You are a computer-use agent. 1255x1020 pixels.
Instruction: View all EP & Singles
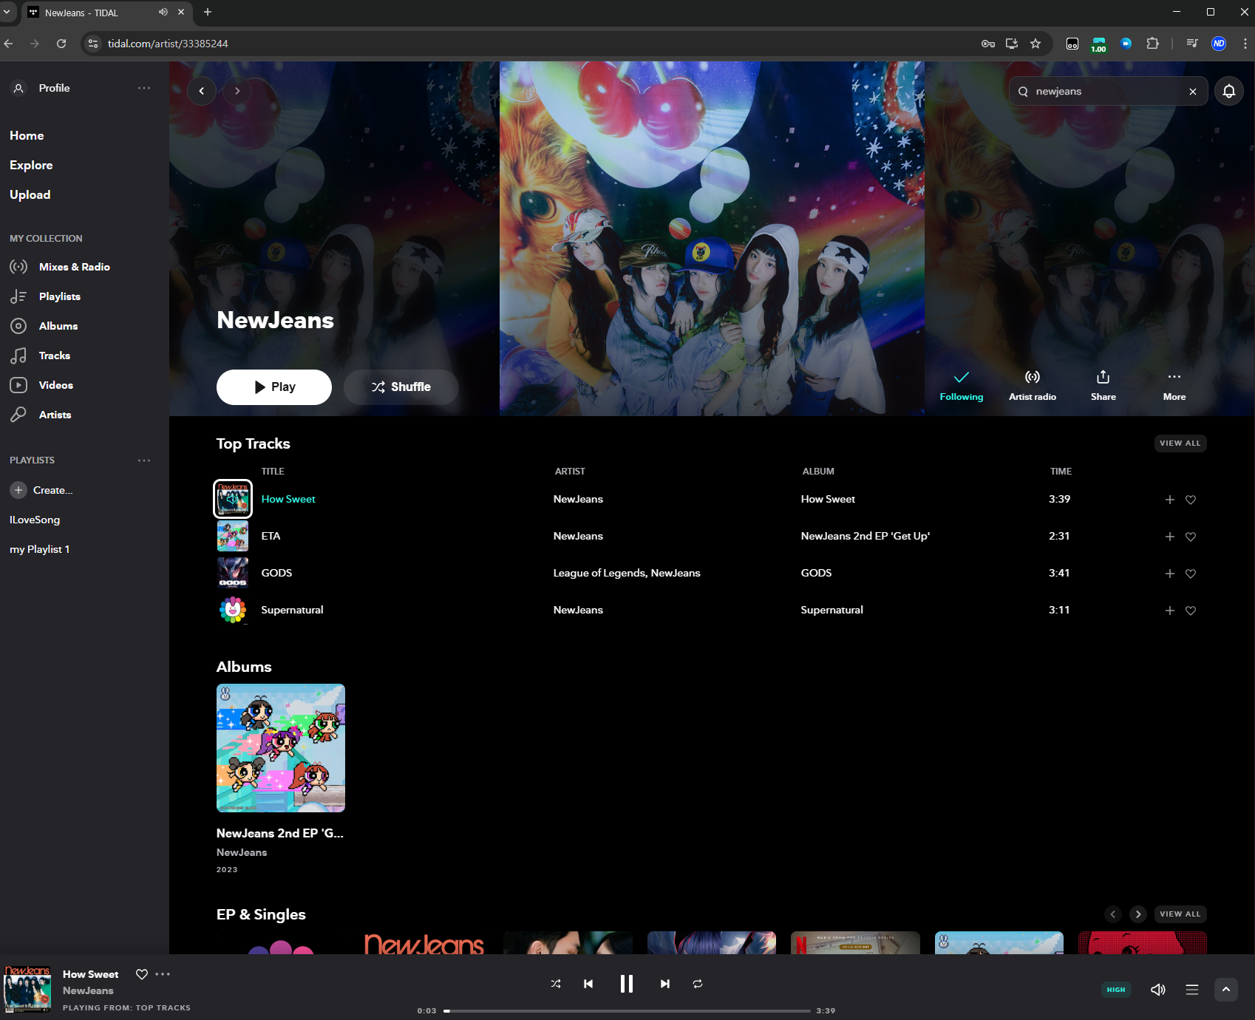click(x=1180, y=914)
